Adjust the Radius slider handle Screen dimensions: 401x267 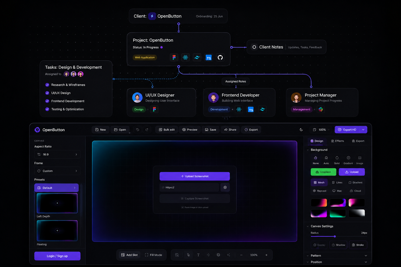click(x=335, y=236)
